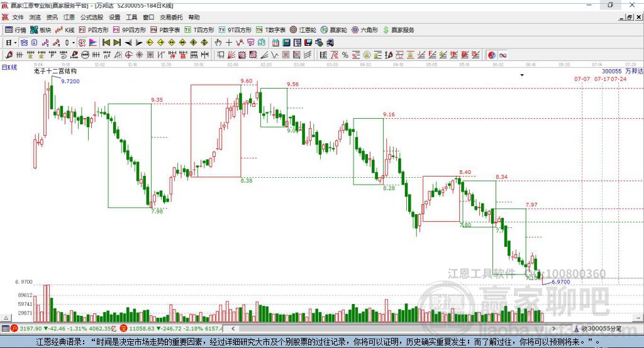Switch to K线 chart view
Image resolution: width=644 pixels, height=348 pixels.
65,30
